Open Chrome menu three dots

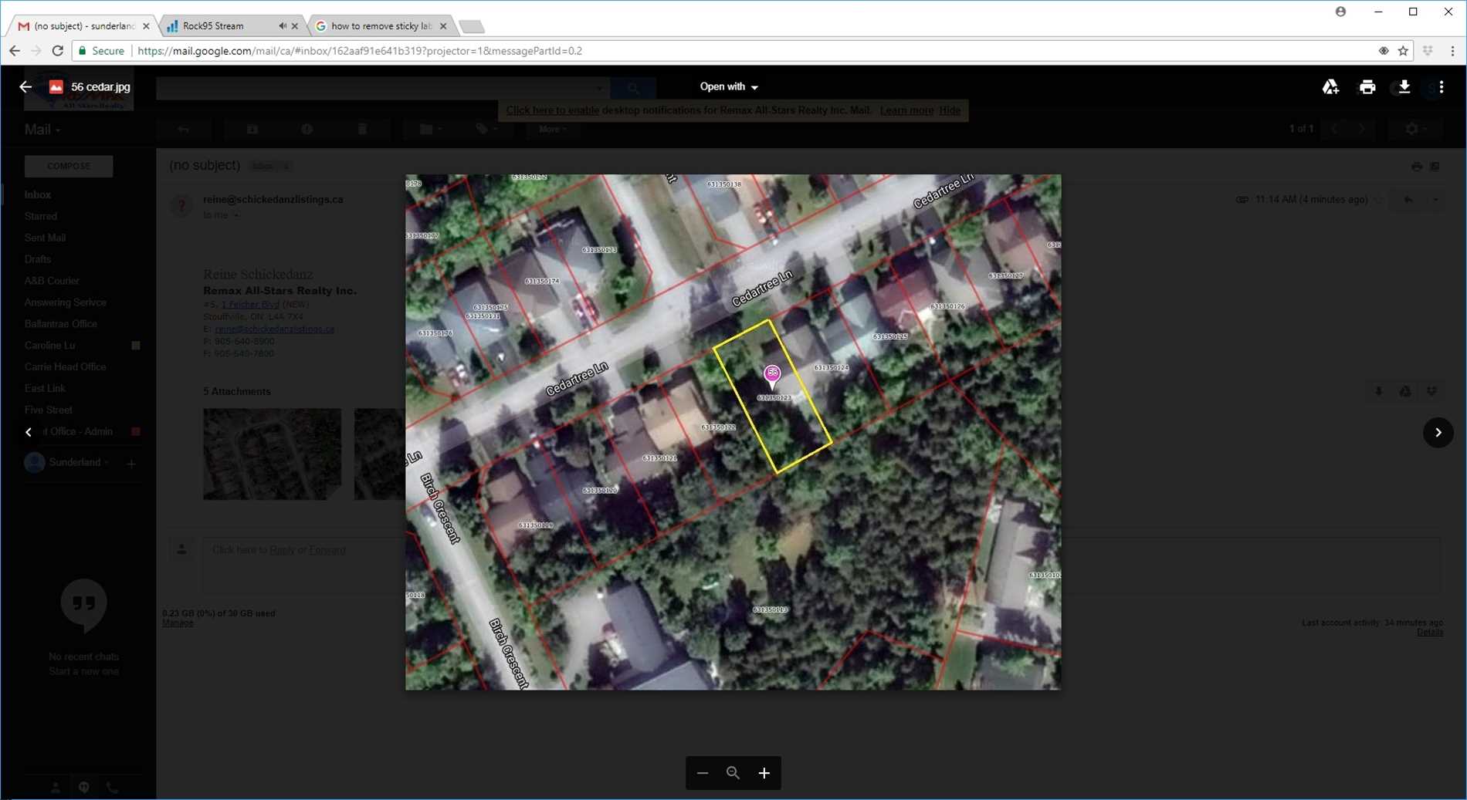click(1452, 51)
